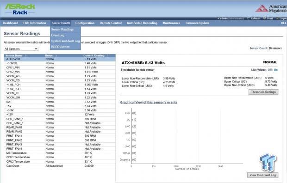The image size is (287, 183).
Task: Sort by Sensor Name column arrow
Action: click(25, 55)
